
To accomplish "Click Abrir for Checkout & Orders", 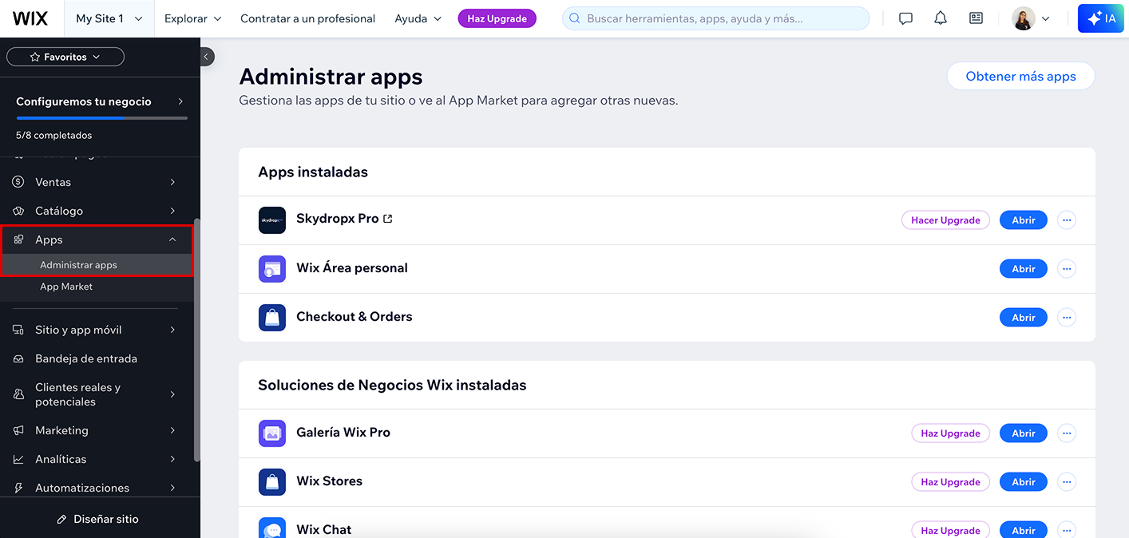I will click(1024, 318).
